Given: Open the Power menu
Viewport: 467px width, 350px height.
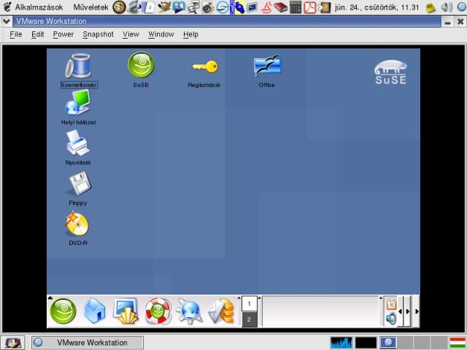Looking at the screenshot, I should (x=63, y=34).
